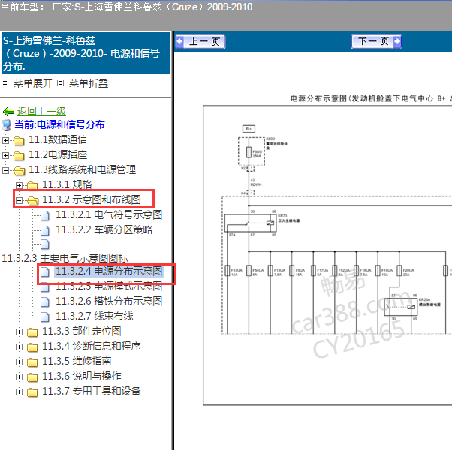Expand the 11.3.3 部件定位图 node
This screenshot has height=450, width=452.
click(19, 332)
